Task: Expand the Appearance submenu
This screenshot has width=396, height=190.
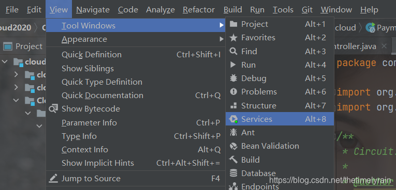Action: pos(136,39)
